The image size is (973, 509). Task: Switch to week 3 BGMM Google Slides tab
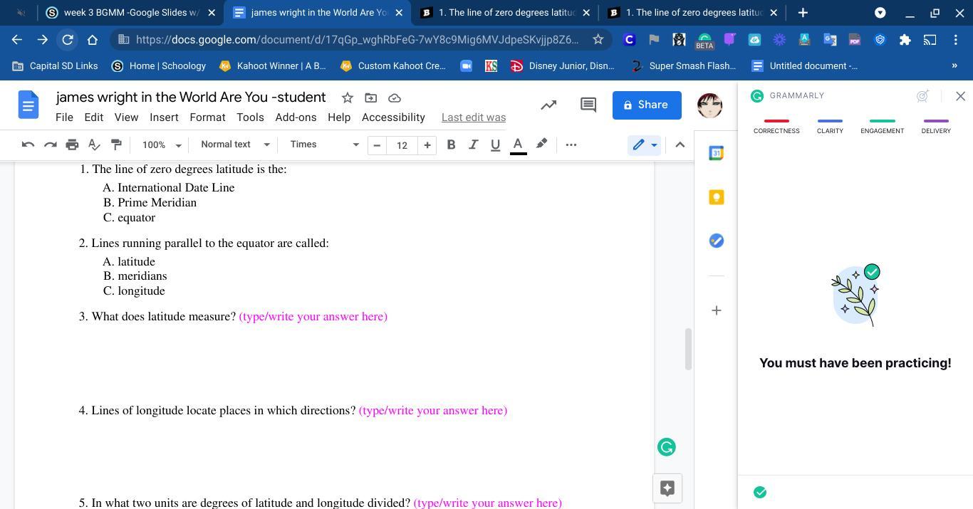pyautogui.click(x=130, y=13)
